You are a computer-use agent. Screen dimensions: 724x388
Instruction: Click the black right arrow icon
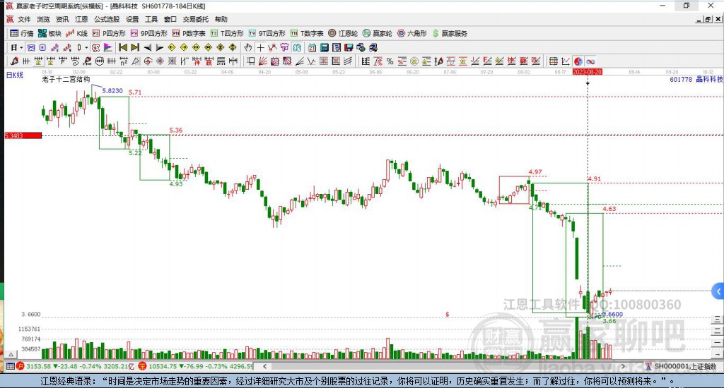coord(159,47)
